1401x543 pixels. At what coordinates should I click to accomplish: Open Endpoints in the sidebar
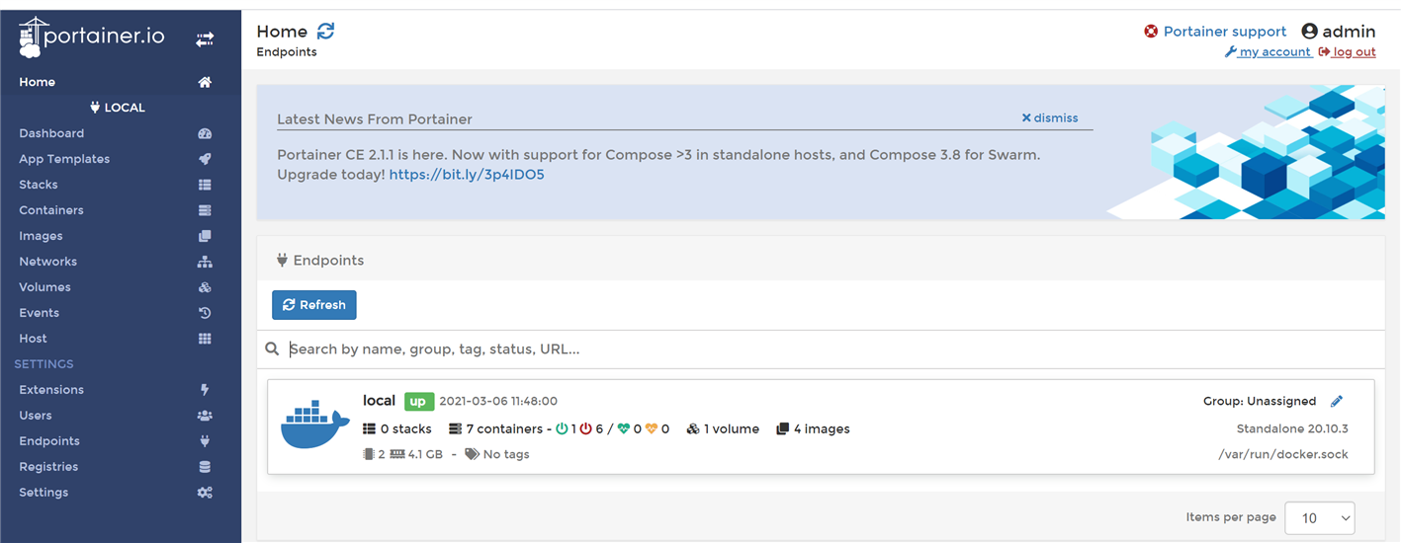point(49,441)
